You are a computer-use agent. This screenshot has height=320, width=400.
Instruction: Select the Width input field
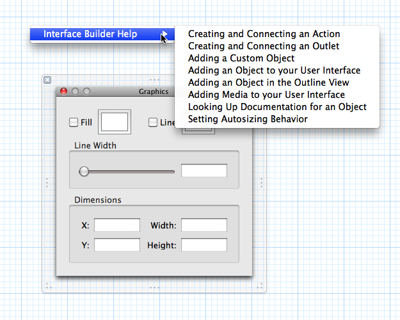(x=204, y=225)
